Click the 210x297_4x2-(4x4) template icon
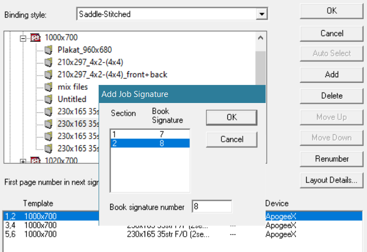This screenshot has height=252, width=367. pyautogui.click(x=49, y=62)
